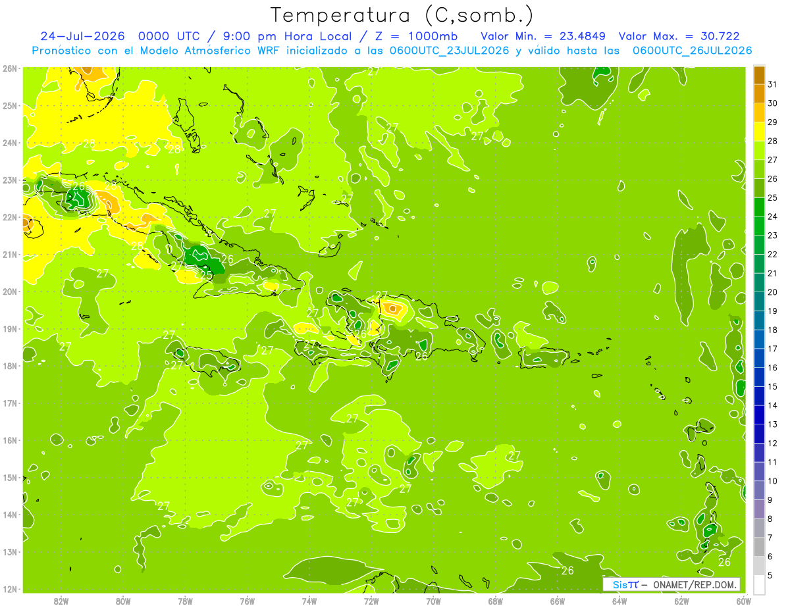790x610 pixels.
Task: Click the '14N' latitude axis label
Action: click(10, 515)
